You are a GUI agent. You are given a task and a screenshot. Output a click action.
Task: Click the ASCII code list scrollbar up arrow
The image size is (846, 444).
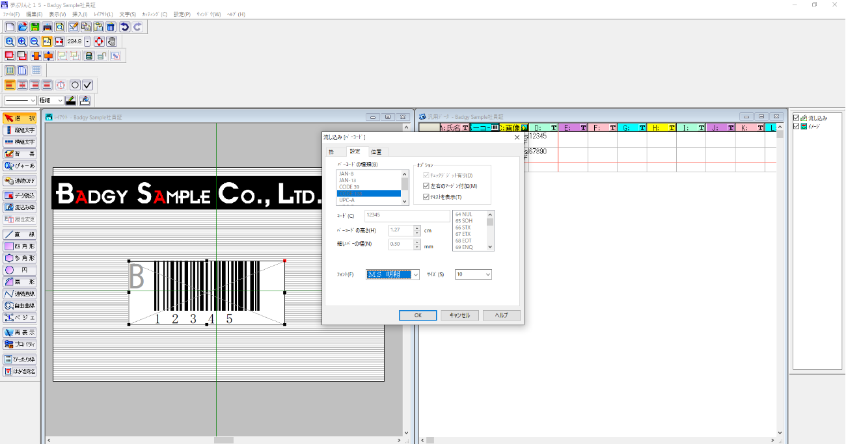click(x=491, y=214)
